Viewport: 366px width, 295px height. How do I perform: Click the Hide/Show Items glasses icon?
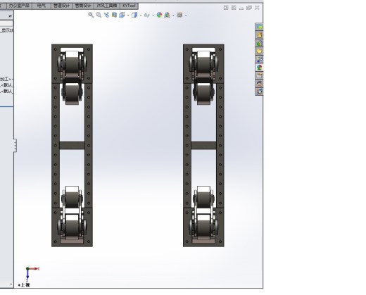(x=147, y=15)
